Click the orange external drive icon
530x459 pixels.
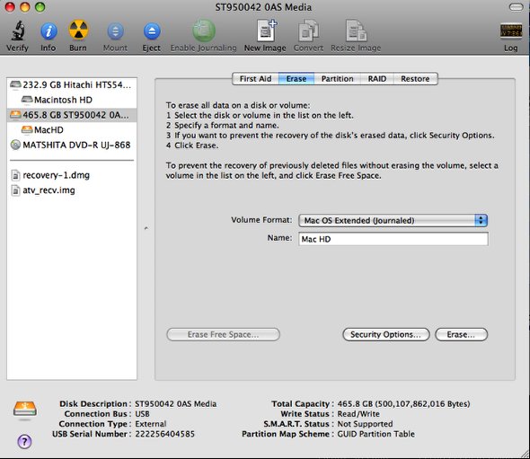point(25,409)
